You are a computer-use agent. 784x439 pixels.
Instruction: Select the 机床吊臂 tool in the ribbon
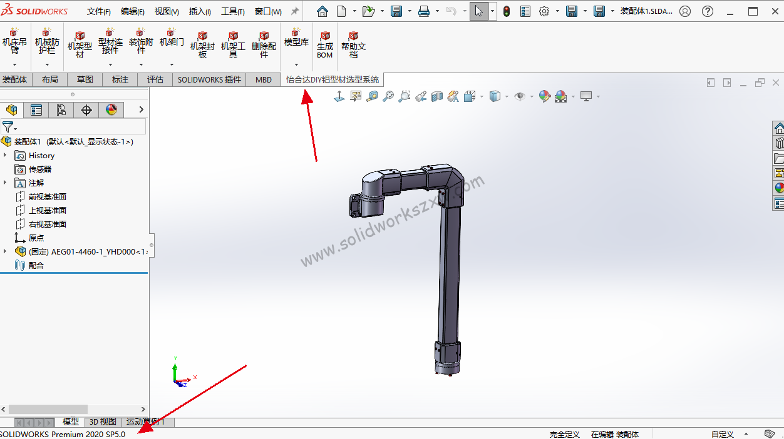(14, 43)
